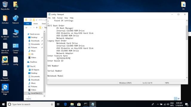Select the Activator desktop icon

tap(5, 19)
